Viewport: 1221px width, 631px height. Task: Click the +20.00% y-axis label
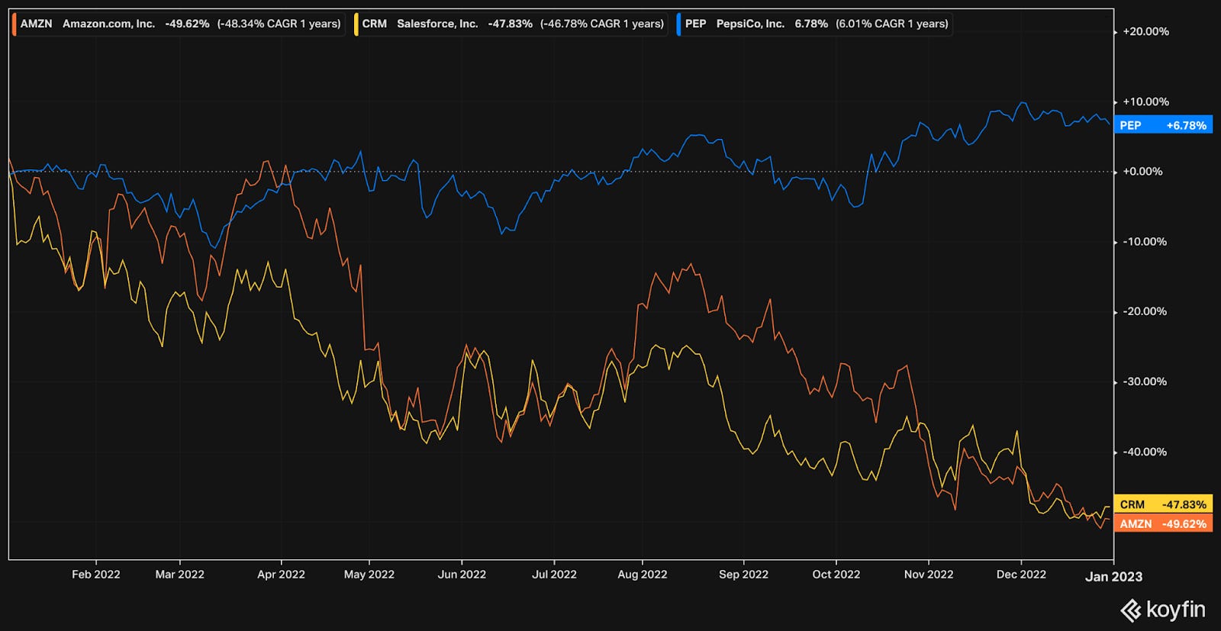[x=1146, y=31]
